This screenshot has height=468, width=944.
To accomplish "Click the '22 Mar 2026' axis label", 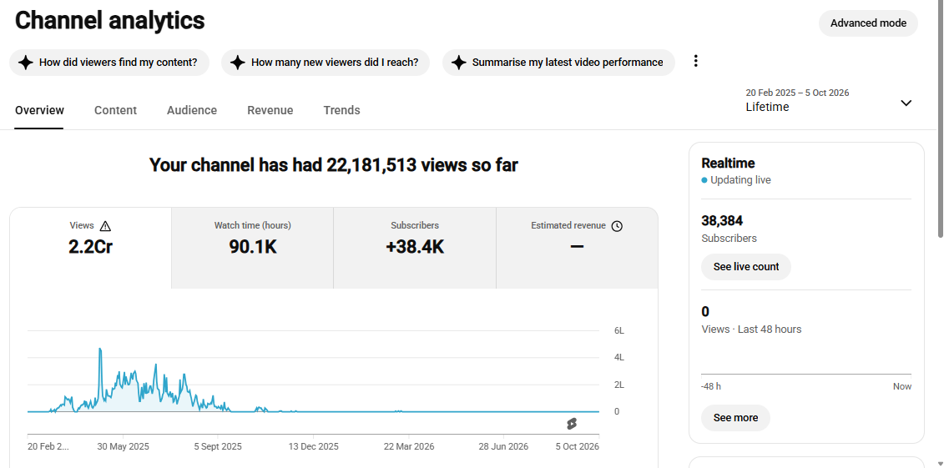I will coord(409,447).
